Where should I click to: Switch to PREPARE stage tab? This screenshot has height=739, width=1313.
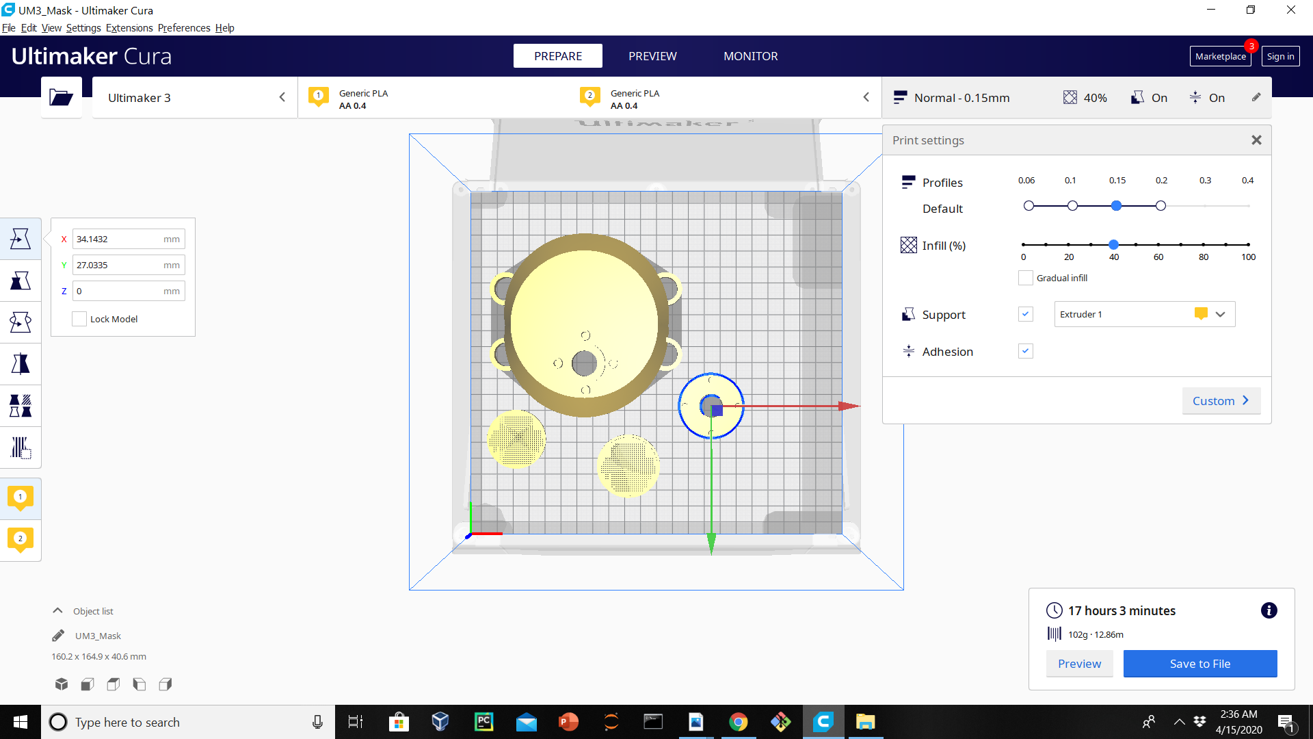tap(558, 56)
